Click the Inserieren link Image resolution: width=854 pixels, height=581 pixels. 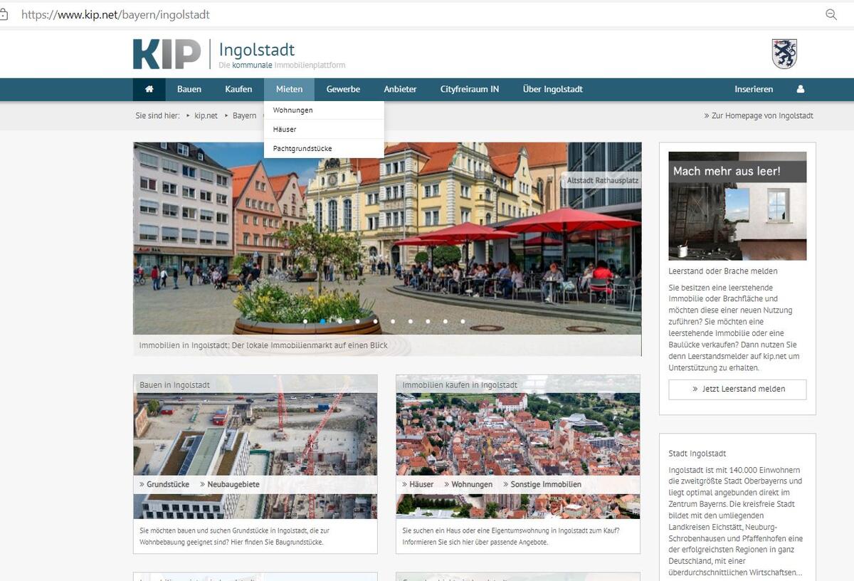[754, 90]
